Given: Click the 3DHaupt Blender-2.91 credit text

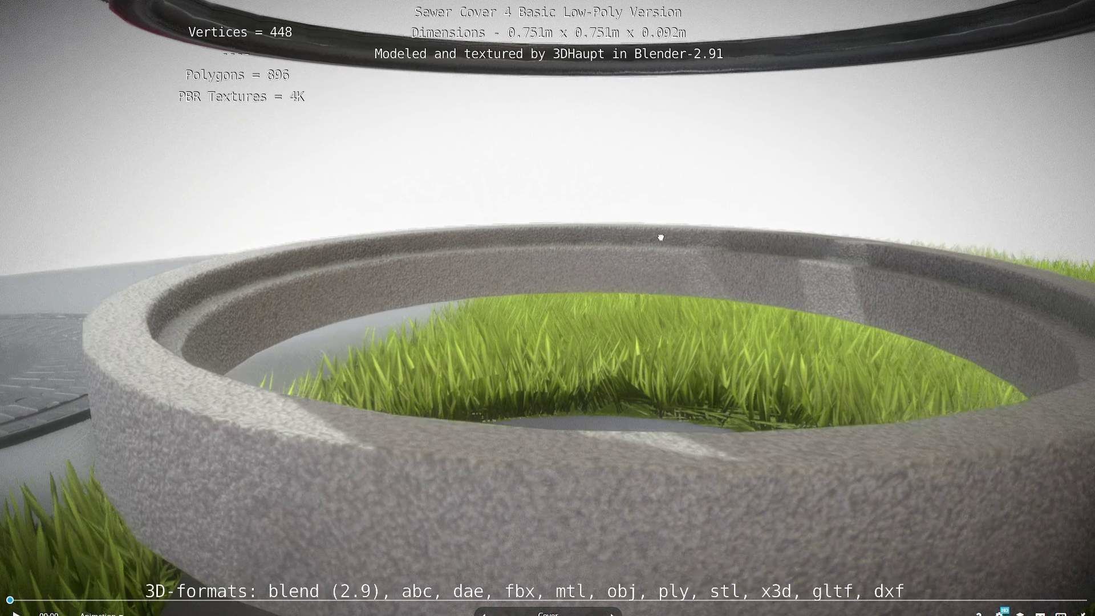Looking at the screenshot, I should (548, 54).
